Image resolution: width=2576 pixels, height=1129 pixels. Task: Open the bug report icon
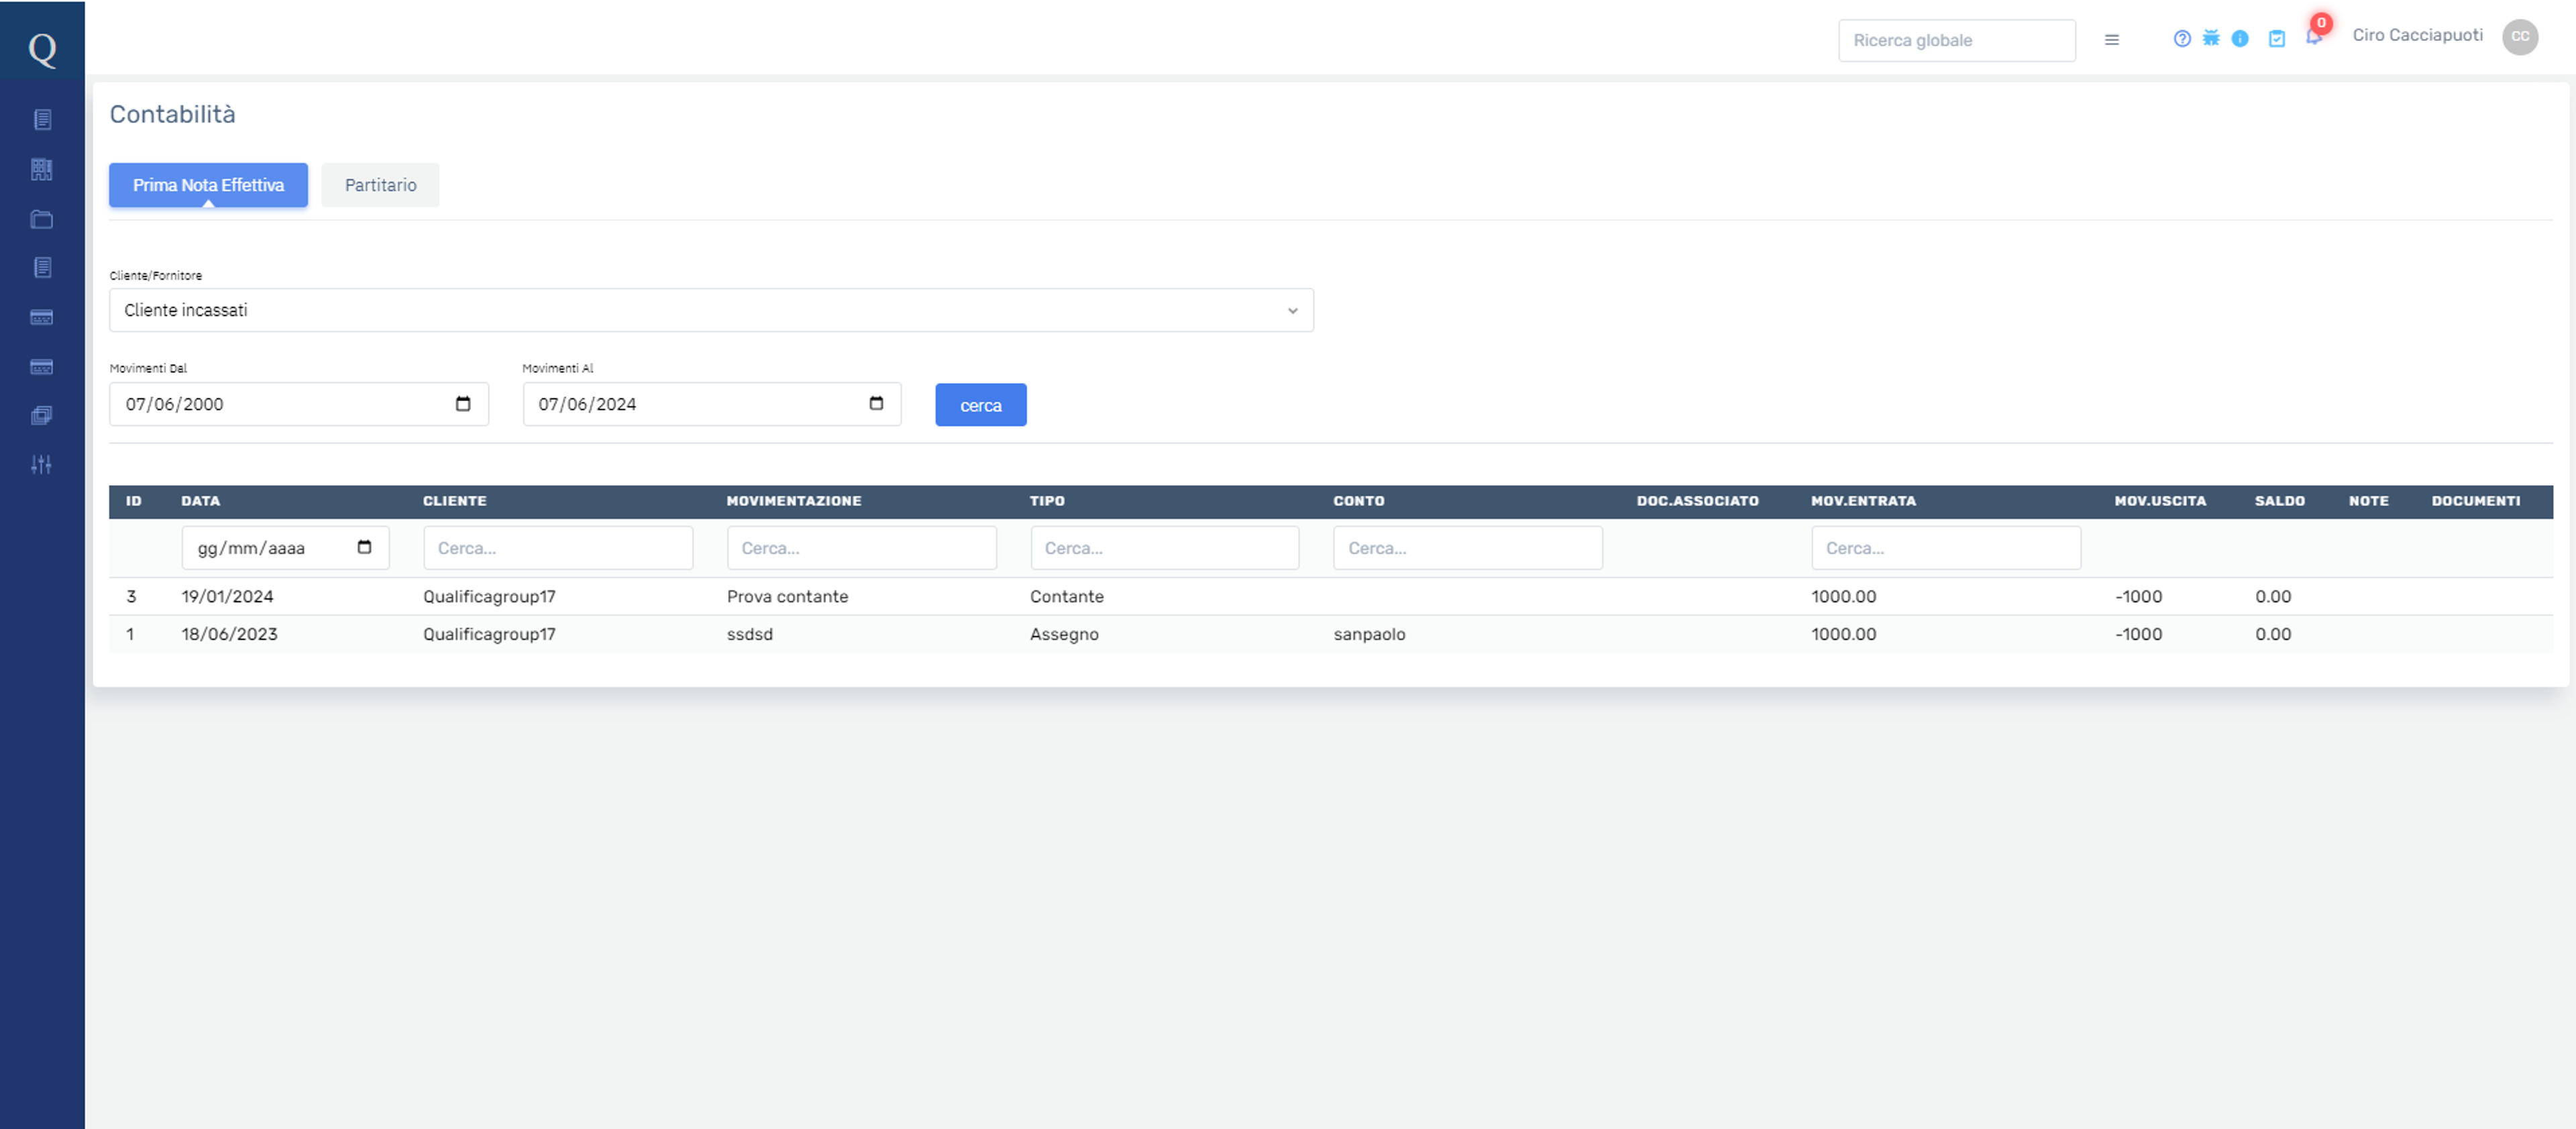2211,38
